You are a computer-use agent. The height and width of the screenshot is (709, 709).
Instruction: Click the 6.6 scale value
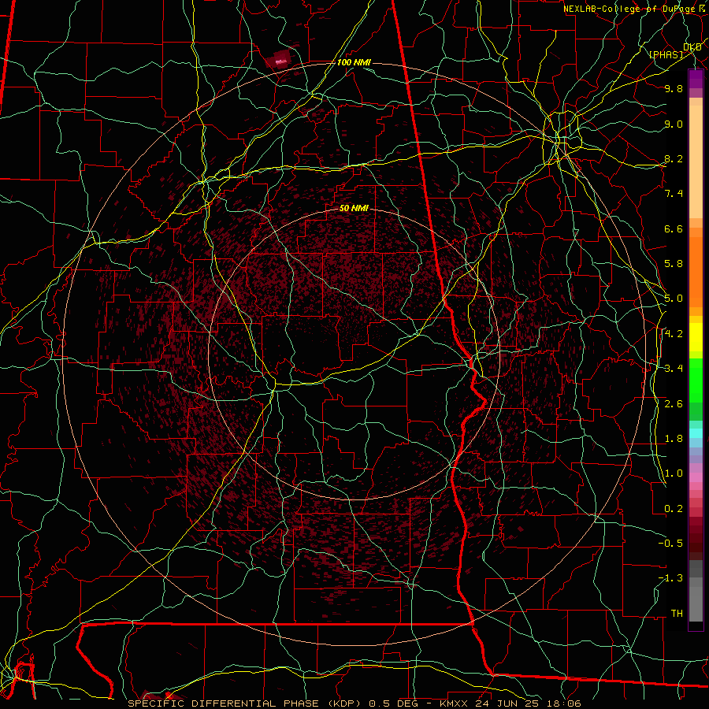[674, 228]
